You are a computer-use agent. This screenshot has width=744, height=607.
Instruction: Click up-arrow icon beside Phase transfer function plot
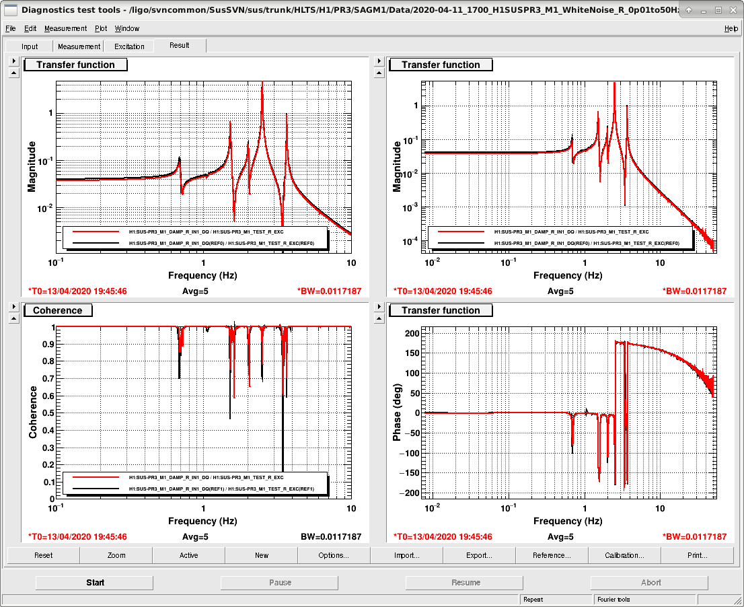coord(379,318)
